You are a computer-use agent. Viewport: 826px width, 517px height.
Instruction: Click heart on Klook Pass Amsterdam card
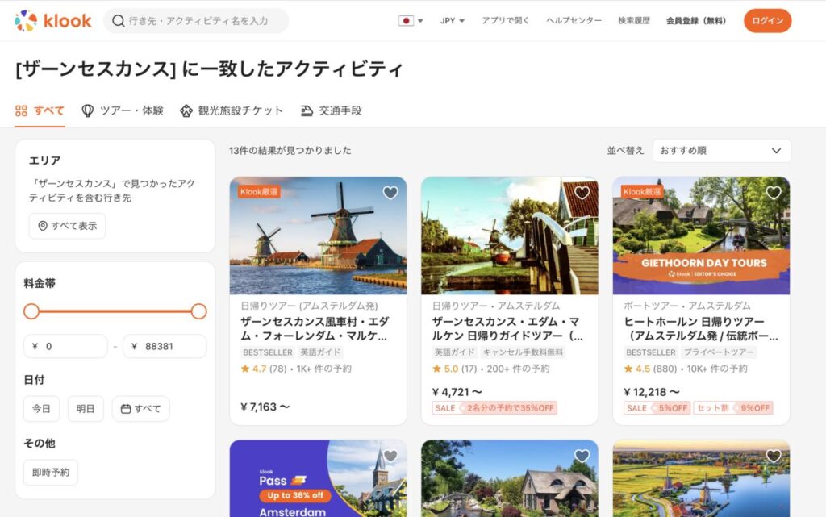[390, 456]
